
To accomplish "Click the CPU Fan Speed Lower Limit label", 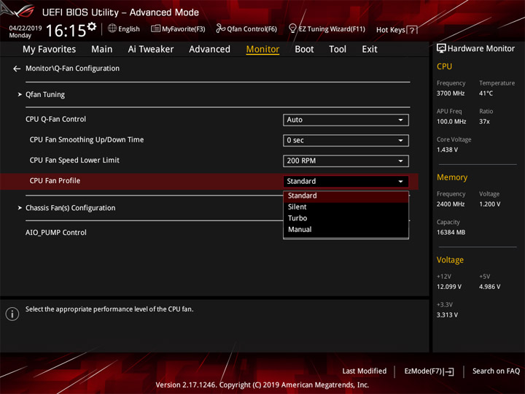I will point(74,160).
